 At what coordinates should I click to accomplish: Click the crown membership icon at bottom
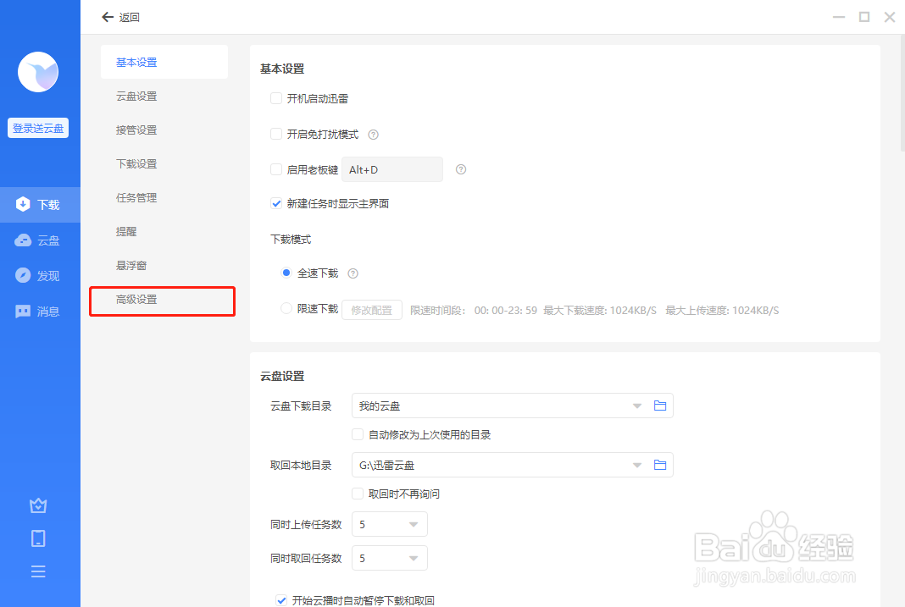click(x=38, y=505)
